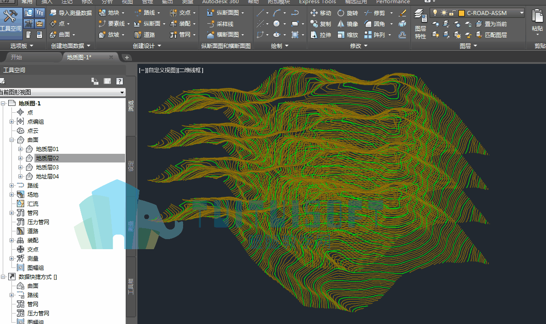546x324 pixels.
Task: Click the Make Current (置为当前) layer button
Action: pyautogui.click(x=491, y=24)
